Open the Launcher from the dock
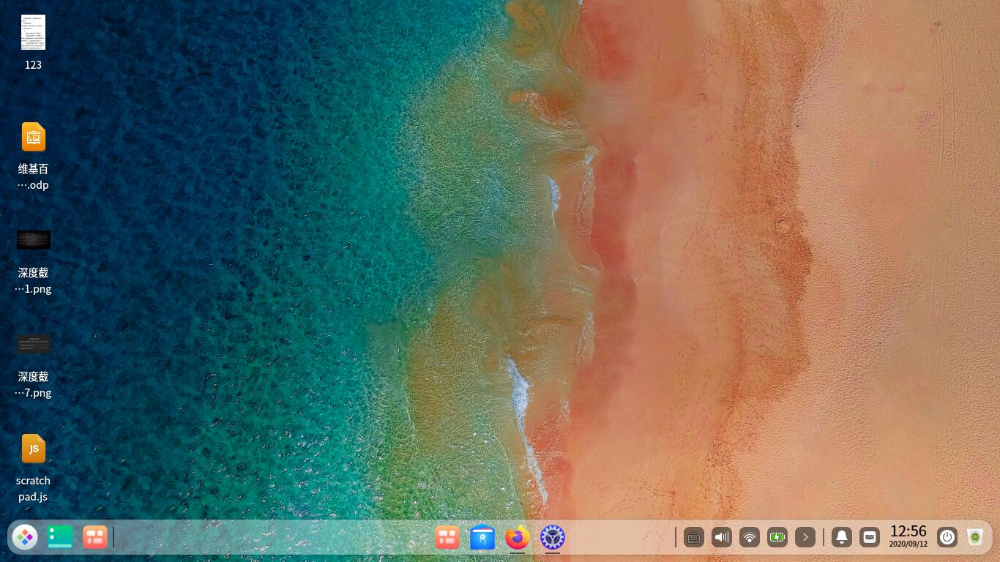The image size is (1000, 562). pos(25,537)
